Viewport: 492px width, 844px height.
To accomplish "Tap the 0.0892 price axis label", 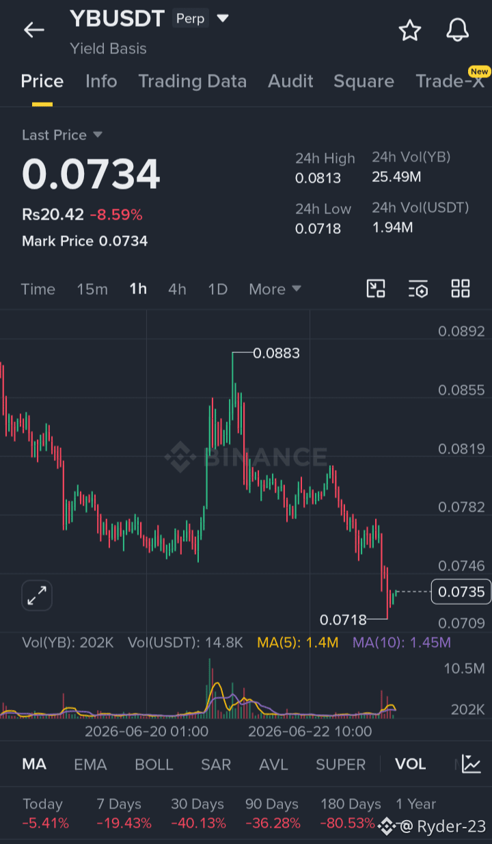I will (x=461, y=332).
